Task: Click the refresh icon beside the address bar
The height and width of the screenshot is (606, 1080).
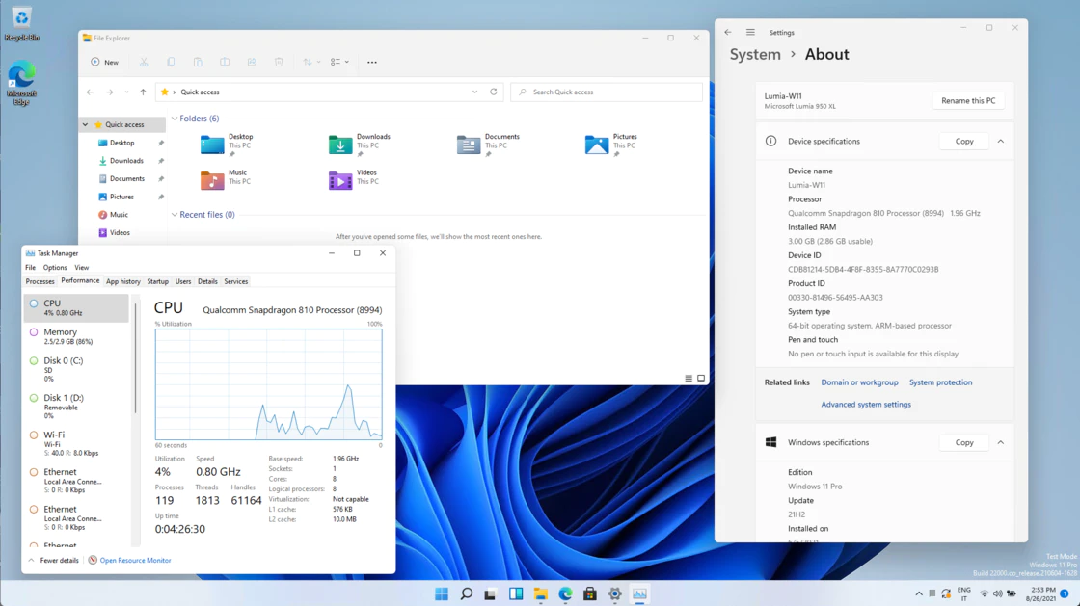Action: [x=494, y=92]
